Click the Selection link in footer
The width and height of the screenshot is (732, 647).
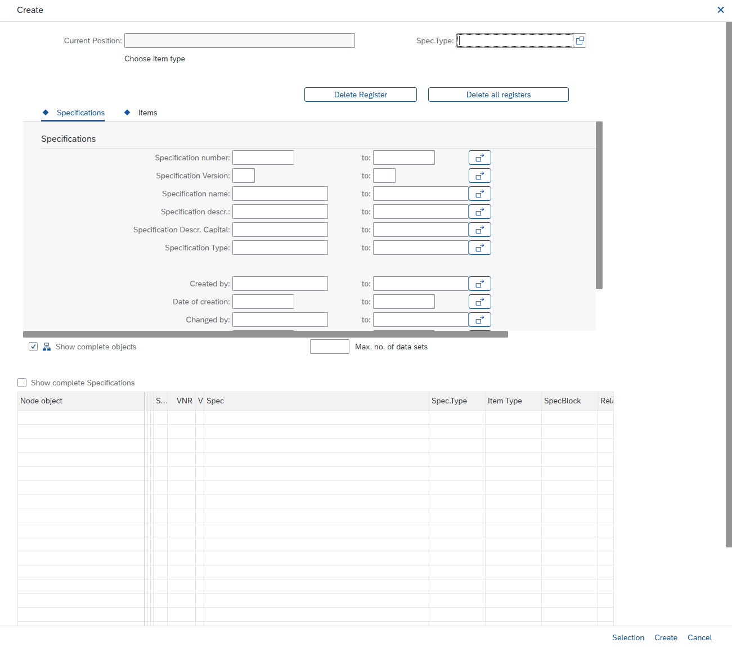tap(628, 637)
